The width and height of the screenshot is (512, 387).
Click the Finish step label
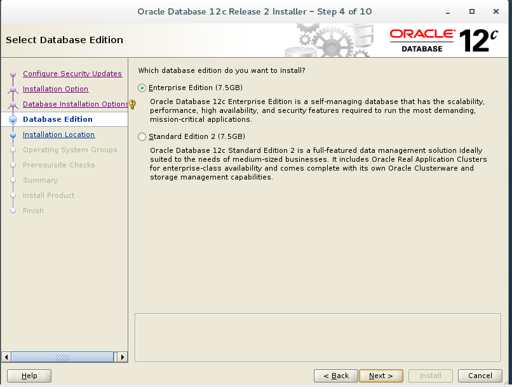tap(33, 211)
